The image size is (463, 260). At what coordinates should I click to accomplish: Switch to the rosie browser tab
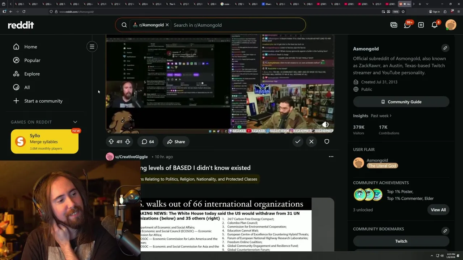pos(226,4)
